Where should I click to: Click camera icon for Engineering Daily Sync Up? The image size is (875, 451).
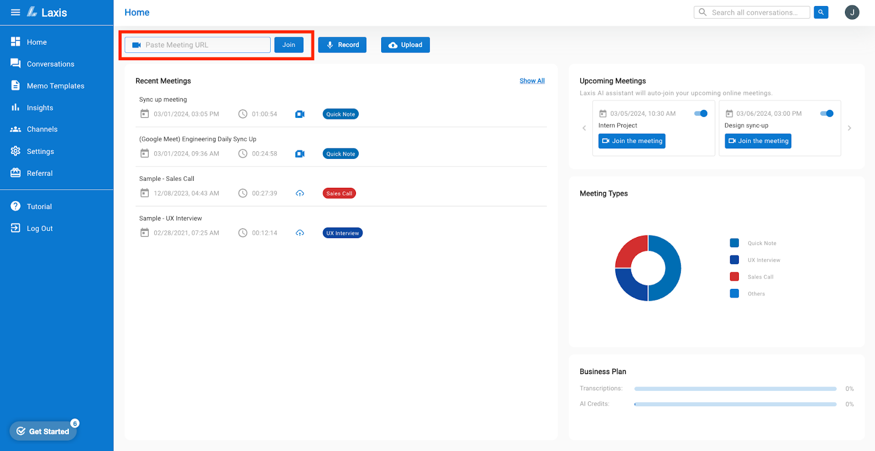click(300, 154)
